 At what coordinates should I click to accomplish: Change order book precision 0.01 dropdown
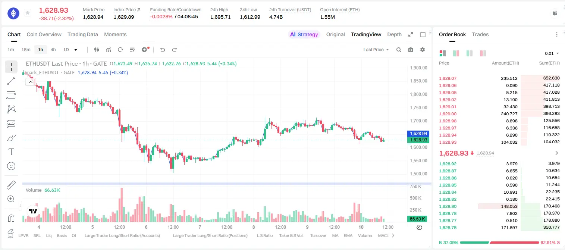[552, 53]
